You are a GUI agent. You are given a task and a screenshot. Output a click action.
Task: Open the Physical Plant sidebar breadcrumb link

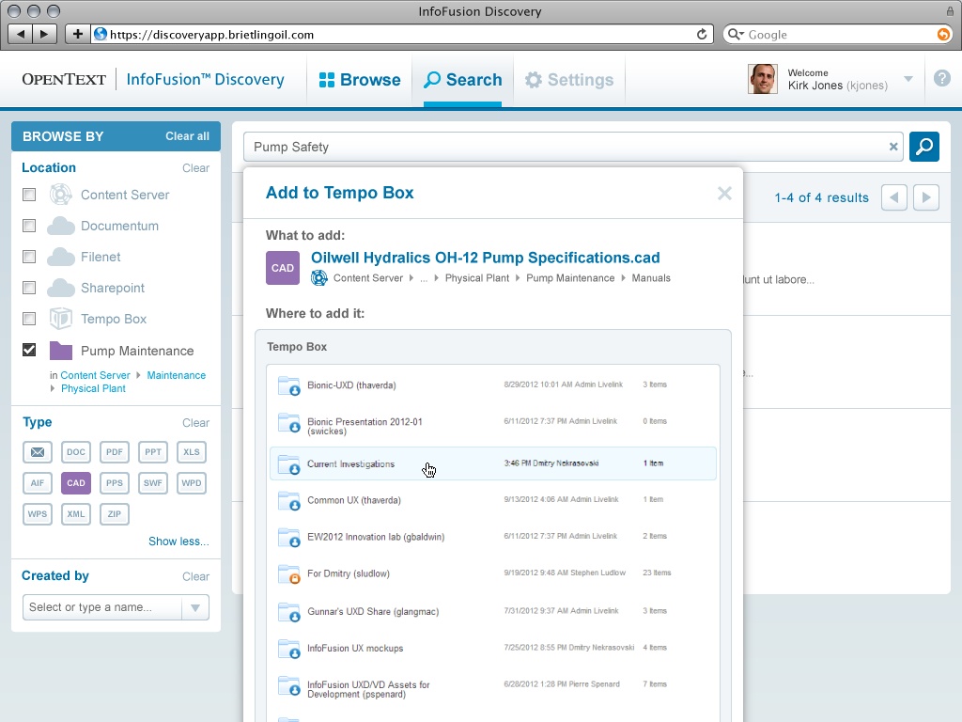click(x=93, y=388)
